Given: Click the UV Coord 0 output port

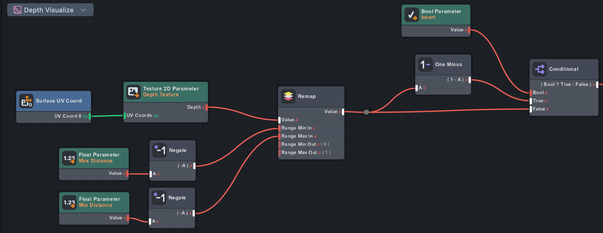Looking at the screenshot, I should (90, 116).
